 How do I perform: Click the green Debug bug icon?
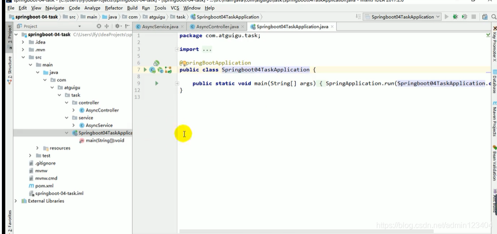click(455, 17)
